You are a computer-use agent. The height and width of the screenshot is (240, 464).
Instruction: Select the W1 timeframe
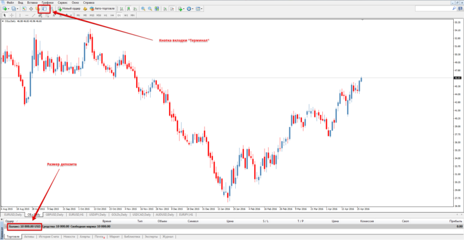tap(126, 15)
